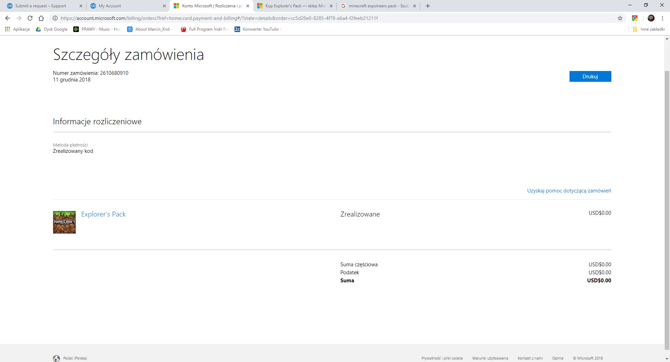Click the Suma częściowa label
This screenshot has width=670, height=362.
pyautogui.click(x=359, y=265)
